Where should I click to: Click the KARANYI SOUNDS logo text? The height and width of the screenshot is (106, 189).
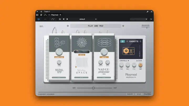(46, 94)
